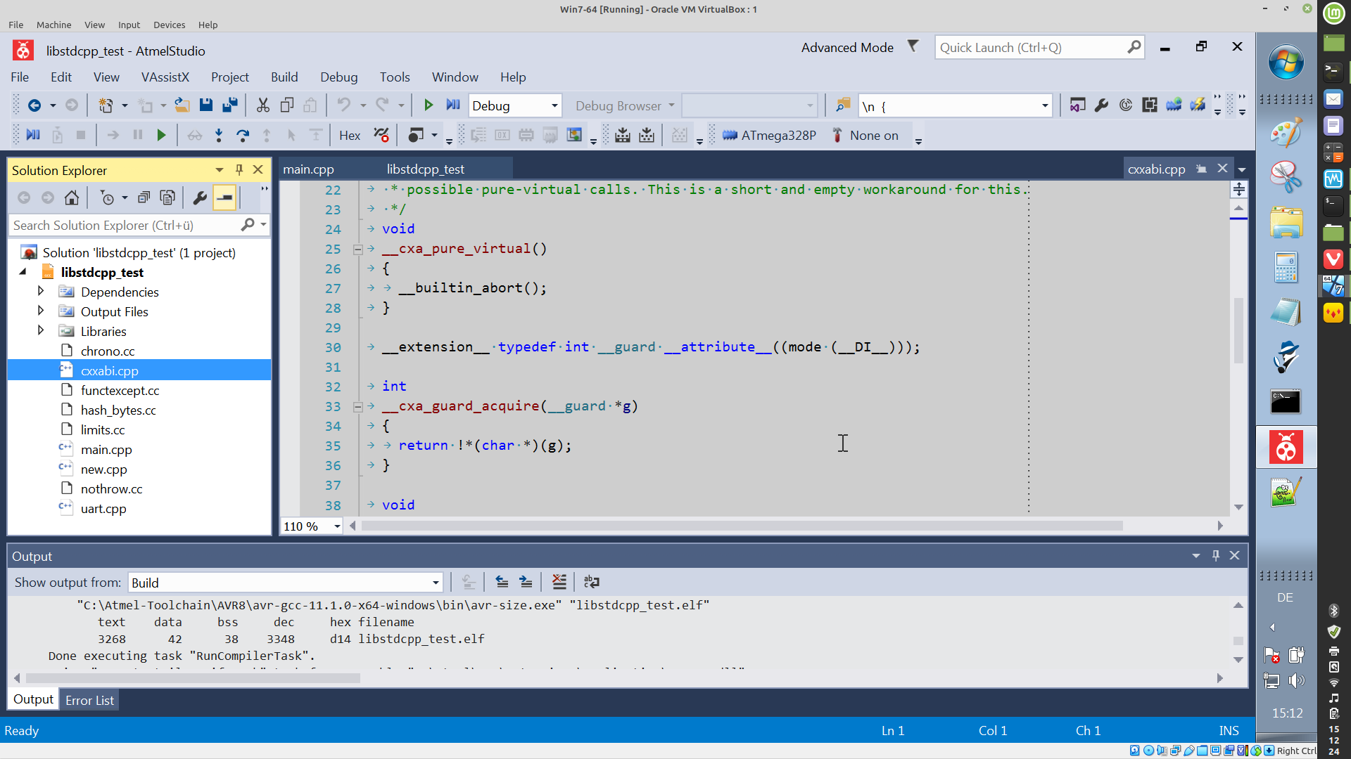Toggle the Pending Changes Filter clock icon

(x=108, y=197)
